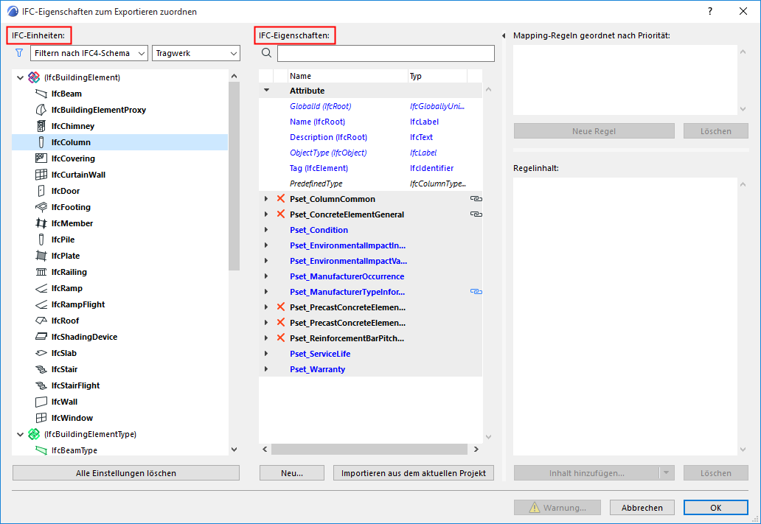Click the IfcShadingDevice icon
Viewport: 761px width, 524px height.
[x=41, y=337]
